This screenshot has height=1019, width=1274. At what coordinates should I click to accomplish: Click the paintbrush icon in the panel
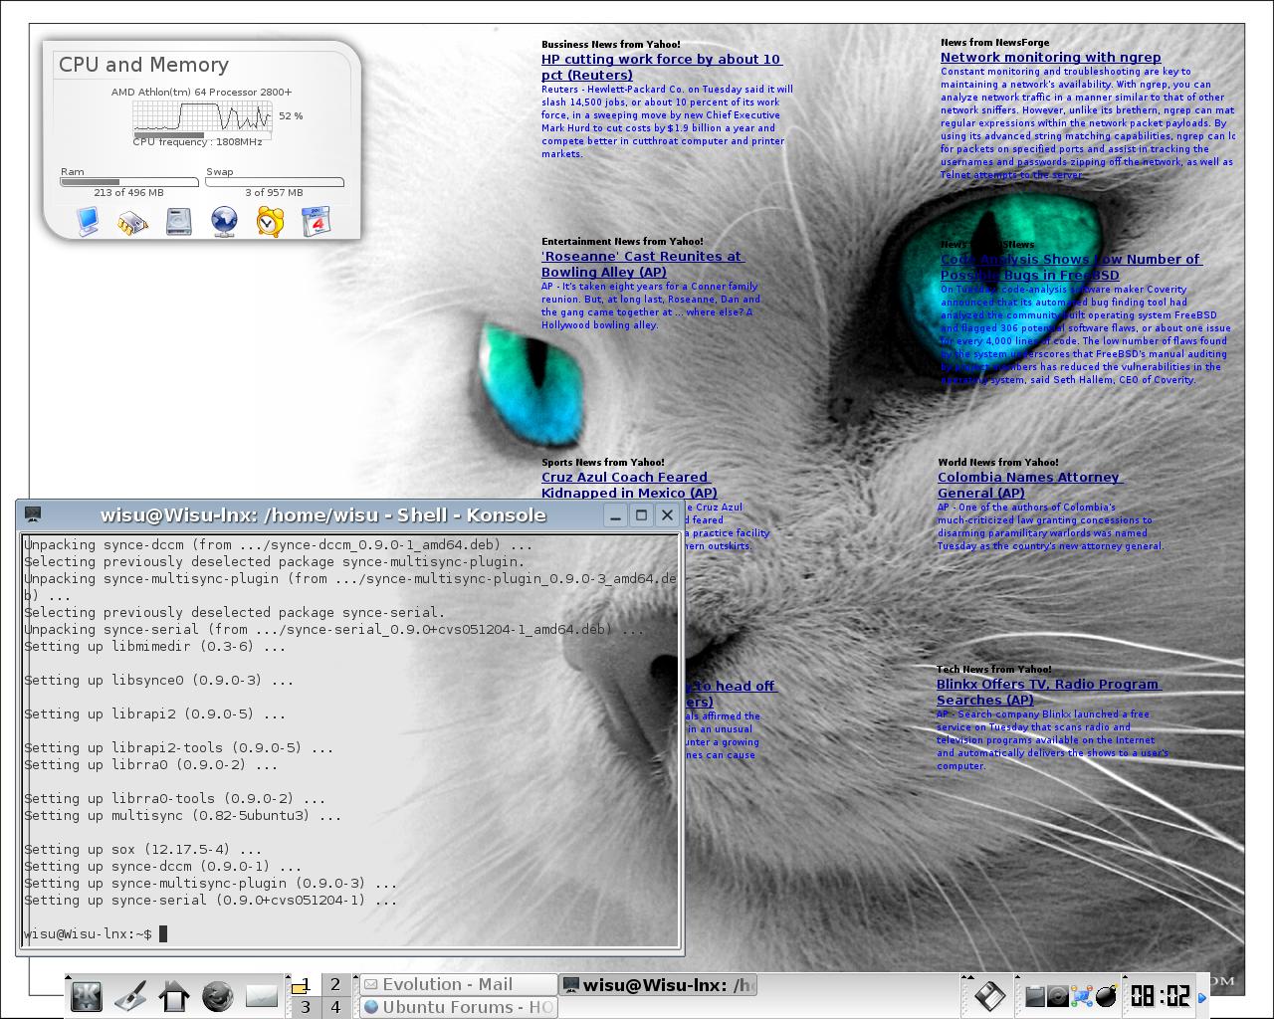[x=130, y=996]
